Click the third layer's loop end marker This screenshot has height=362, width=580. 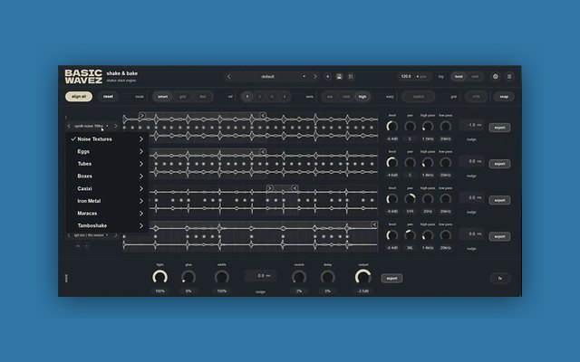295,188
